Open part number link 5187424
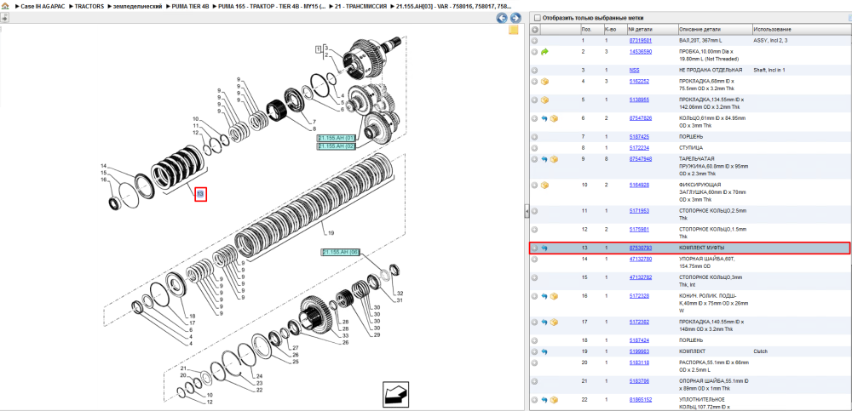 639,340
